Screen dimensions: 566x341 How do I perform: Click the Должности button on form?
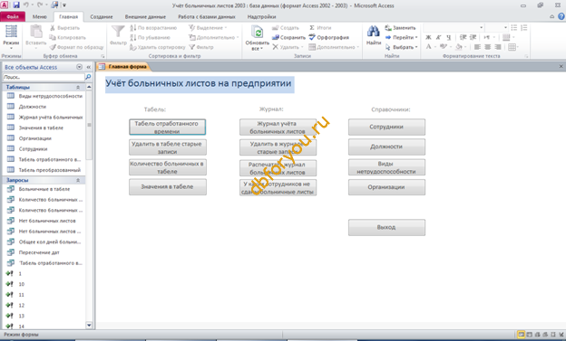[x=386, y=147]
